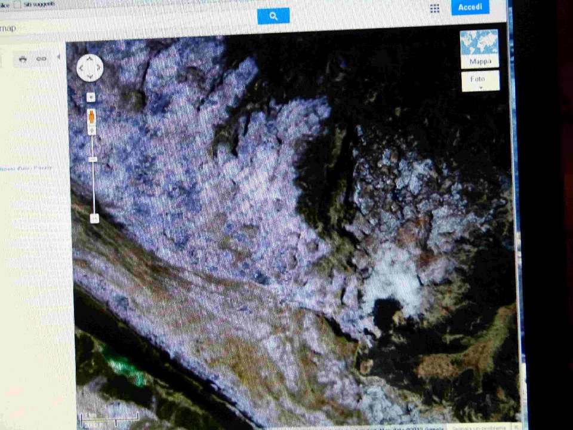Open the Google apps grid
573x430 pixels.
pyautogui.click(x=435, y=8)
